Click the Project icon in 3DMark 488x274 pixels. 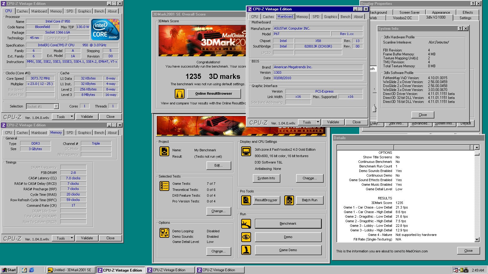(x=164, y=151)
